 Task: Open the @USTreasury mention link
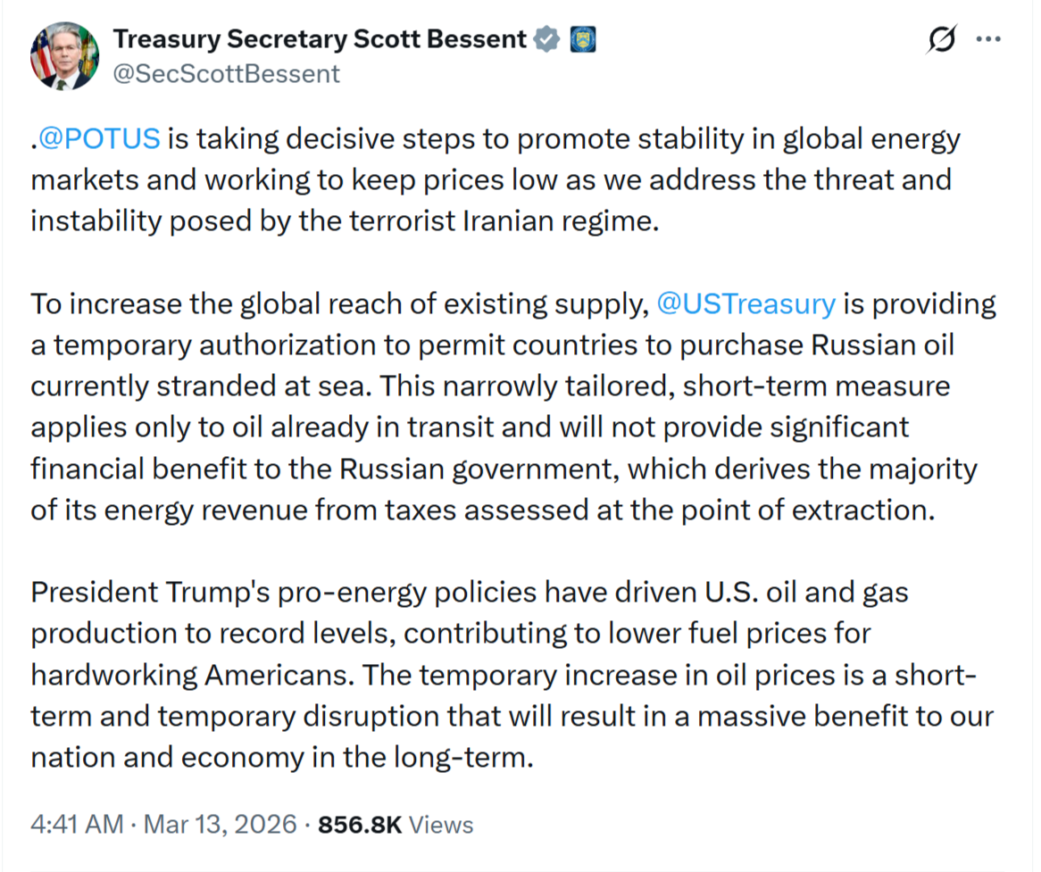[x=745, y=304]
